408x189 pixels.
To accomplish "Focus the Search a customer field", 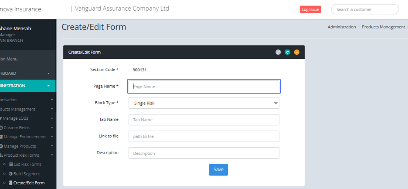I will tap(365, 10).
